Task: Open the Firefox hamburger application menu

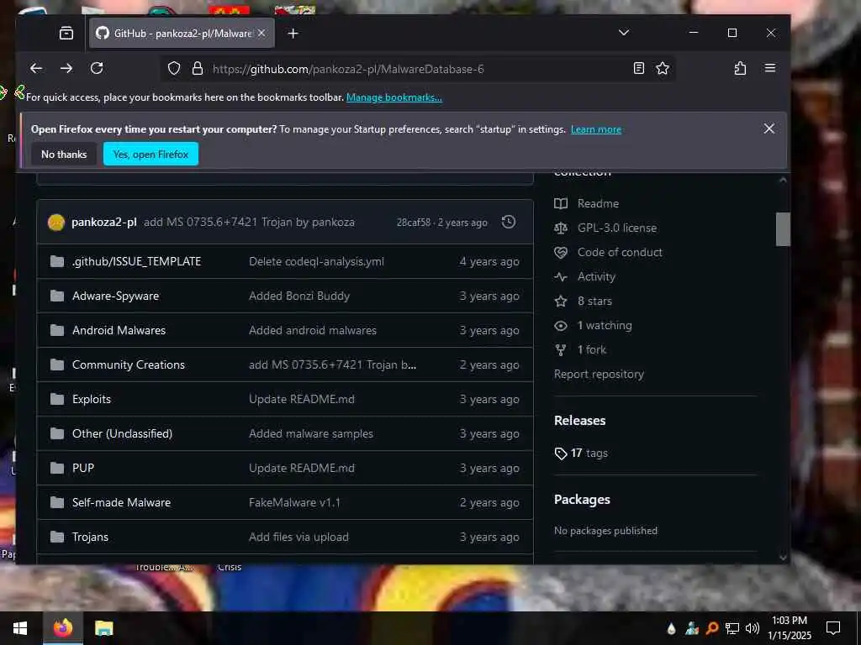Action: pyautogui.click(x=770, y=68)
